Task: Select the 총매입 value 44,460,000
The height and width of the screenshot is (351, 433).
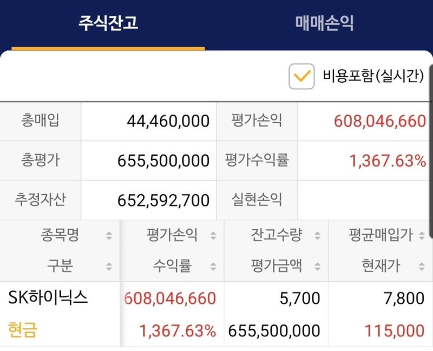Action: 168,121
